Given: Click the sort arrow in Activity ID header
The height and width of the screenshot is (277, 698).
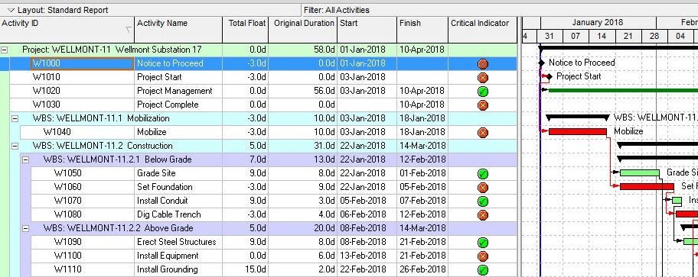Looking at the screenshot, I should [129, 30].
